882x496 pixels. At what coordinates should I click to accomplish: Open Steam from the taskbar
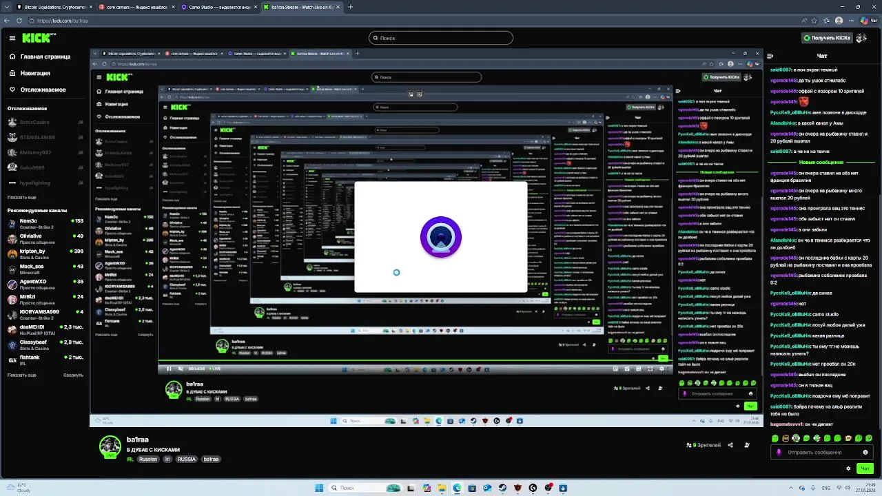(x=502, y=488)
